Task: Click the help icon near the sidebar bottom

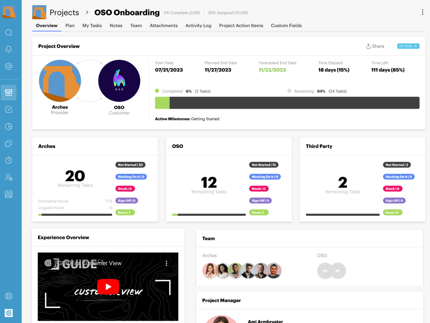Action: (x=9, y=296)
